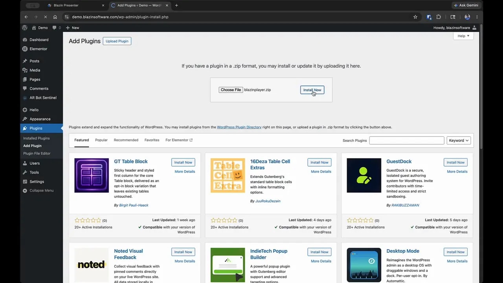This screenshot has width=503, height=283.
Task: Click the Upload Plugin button
Action: pyautogui.click(x=117, y=41)
